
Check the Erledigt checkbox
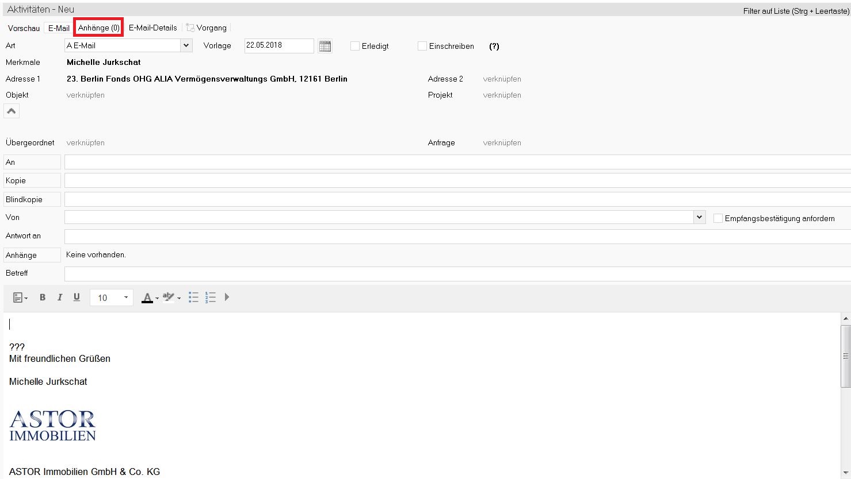[x=355, y=46]
